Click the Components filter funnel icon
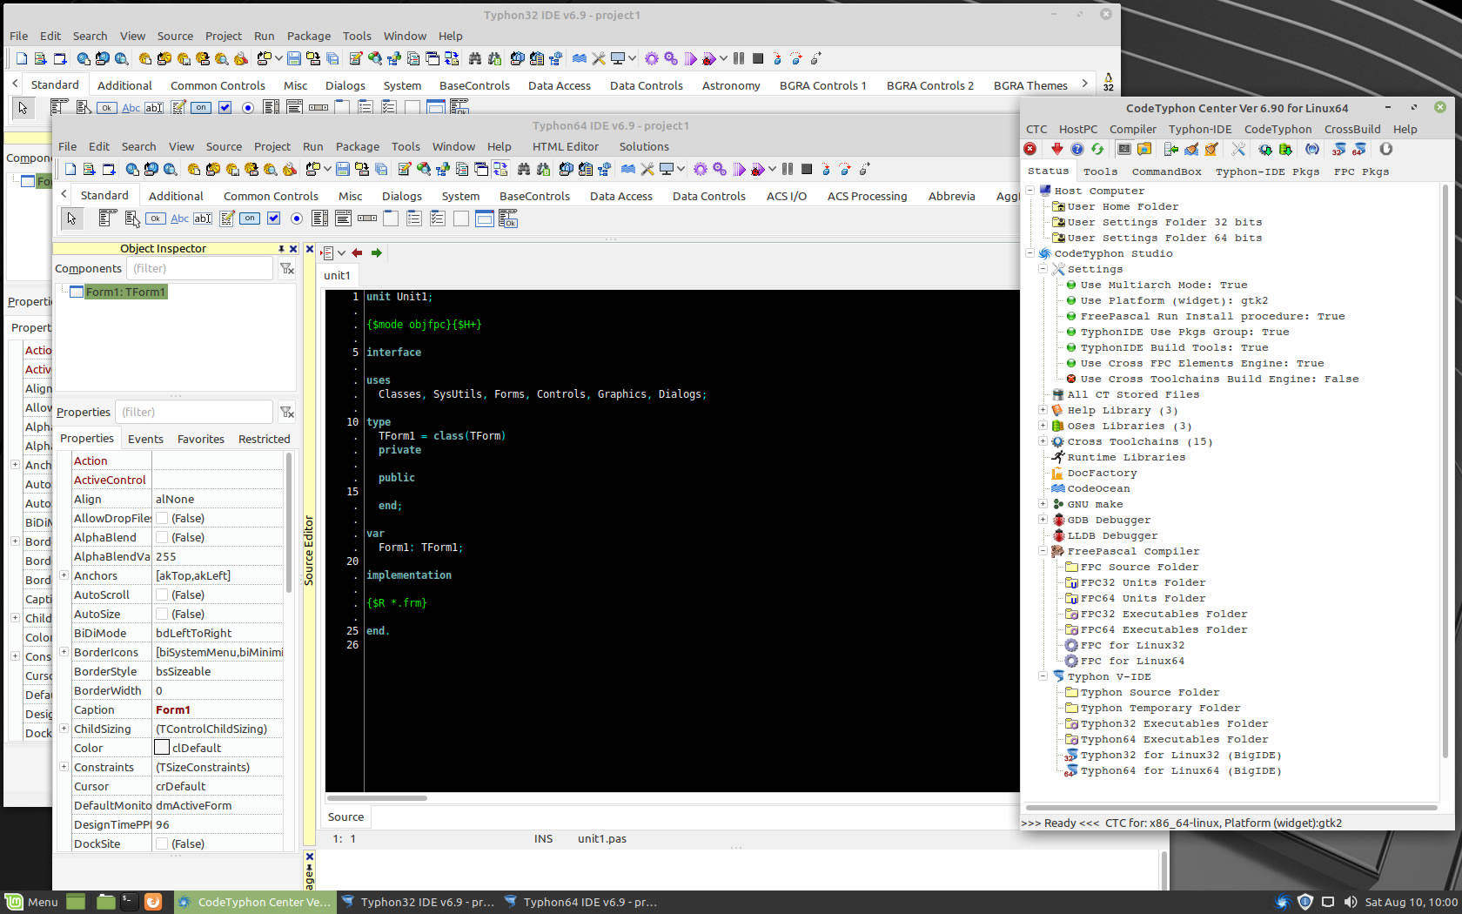This screenshot has width=1462, height=914. [x=287, y=269]
